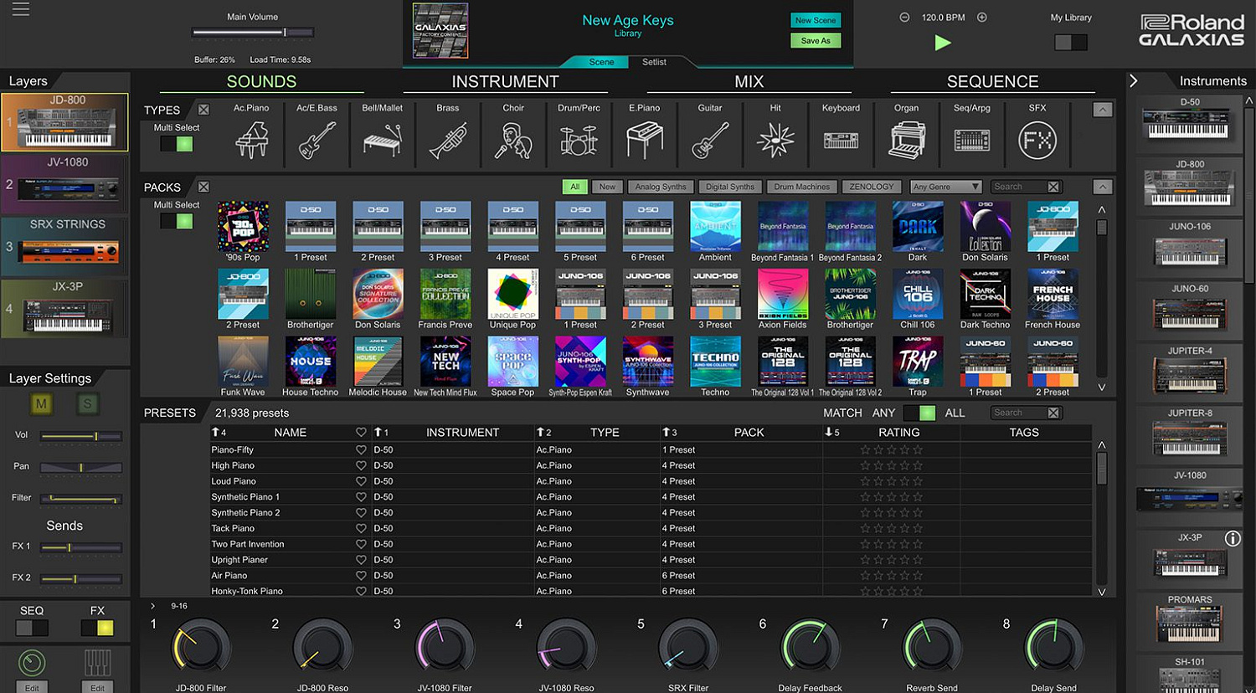The height and width of the screenshot is (693, 1256).
Task: Filter packs by Digital Synths
Action: [729, 187]
